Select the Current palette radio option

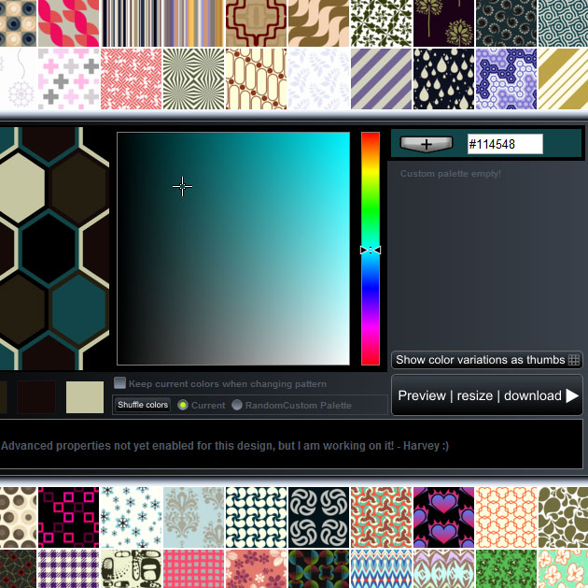click(x=183, y=405)
